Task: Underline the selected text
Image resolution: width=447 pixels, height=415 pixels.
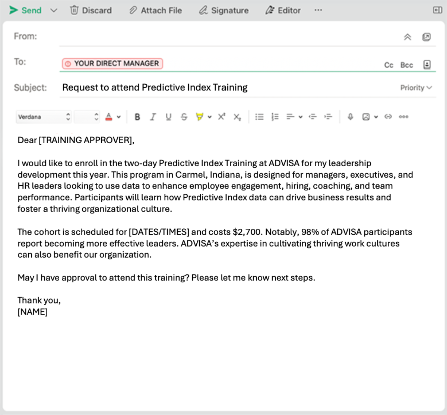Action: point(168,117)
